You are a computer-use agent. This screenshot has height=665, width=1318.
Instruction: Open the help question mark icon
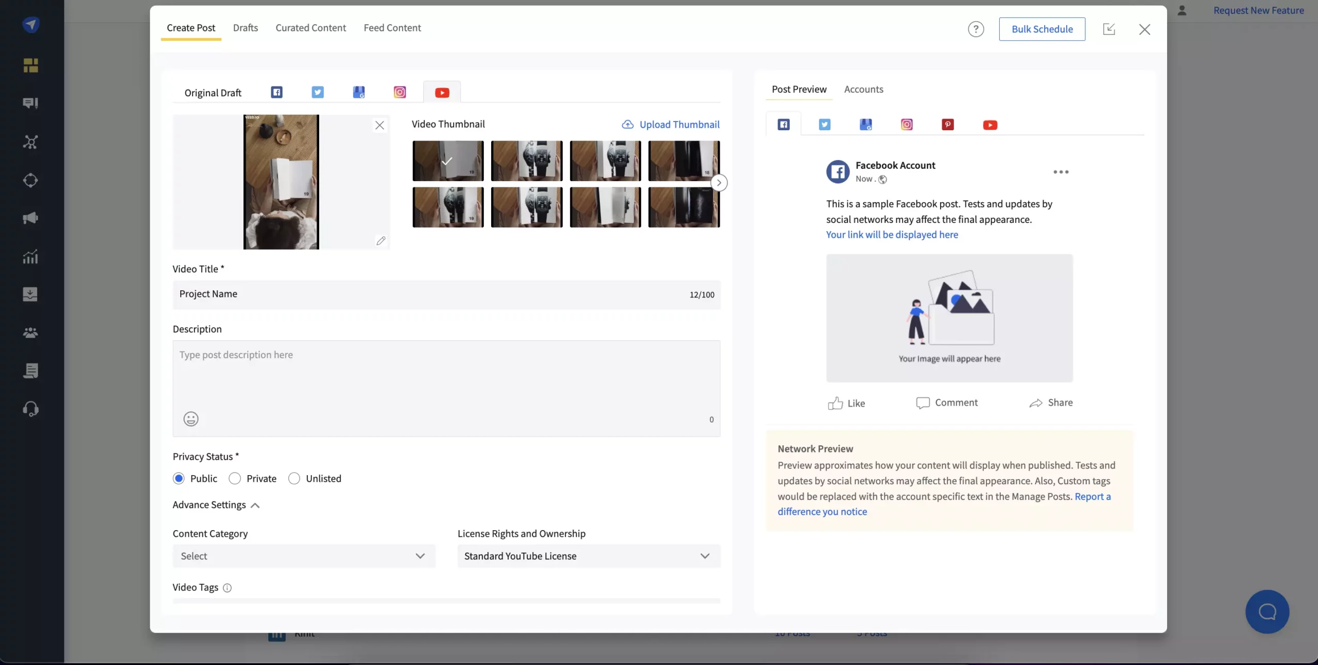pyautogui.click(x=976, y=29)
